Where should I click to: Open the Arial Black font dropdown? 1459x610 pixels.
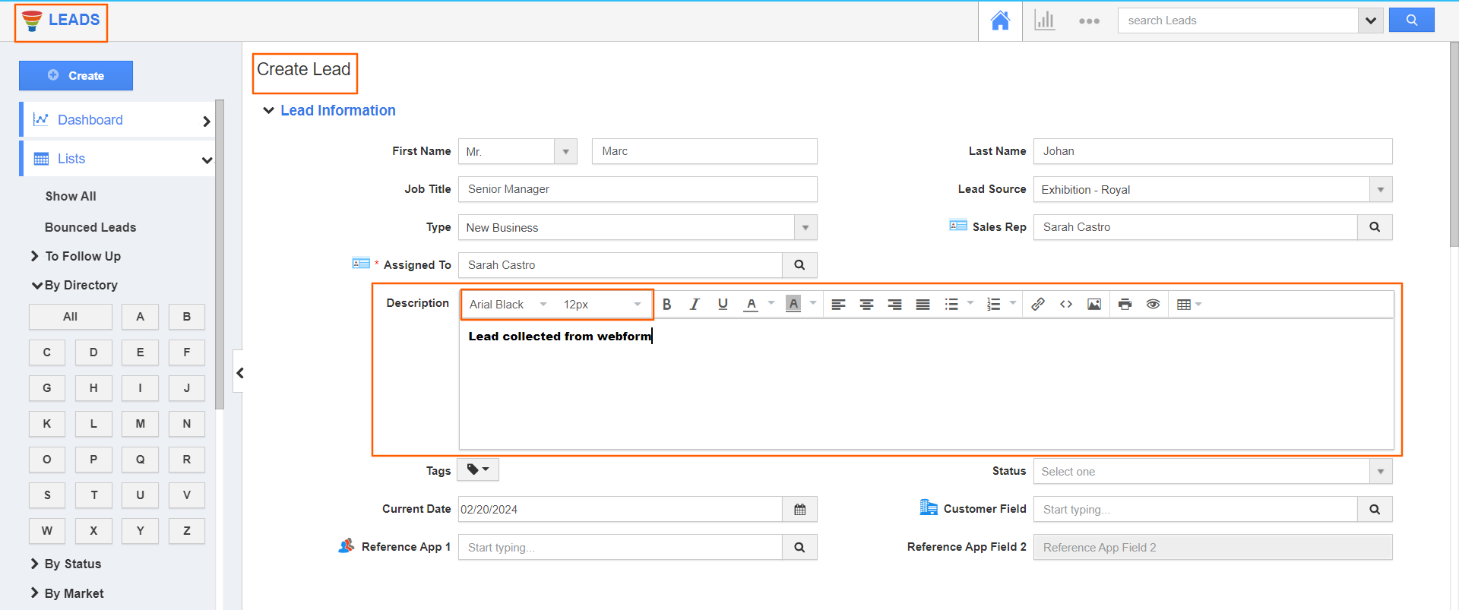click(x=508, y=305)
